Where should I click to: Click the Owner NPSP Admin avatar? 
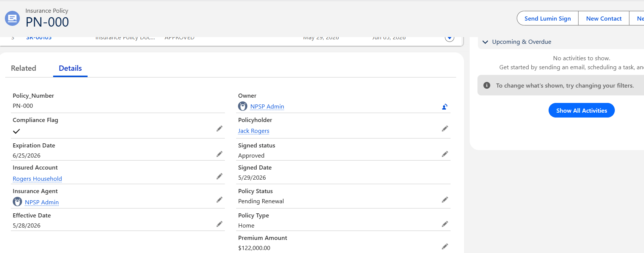pos(242,106)
